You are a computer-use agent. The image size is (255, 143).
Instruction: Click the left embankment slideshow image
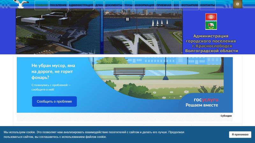[x=58, y=31]
